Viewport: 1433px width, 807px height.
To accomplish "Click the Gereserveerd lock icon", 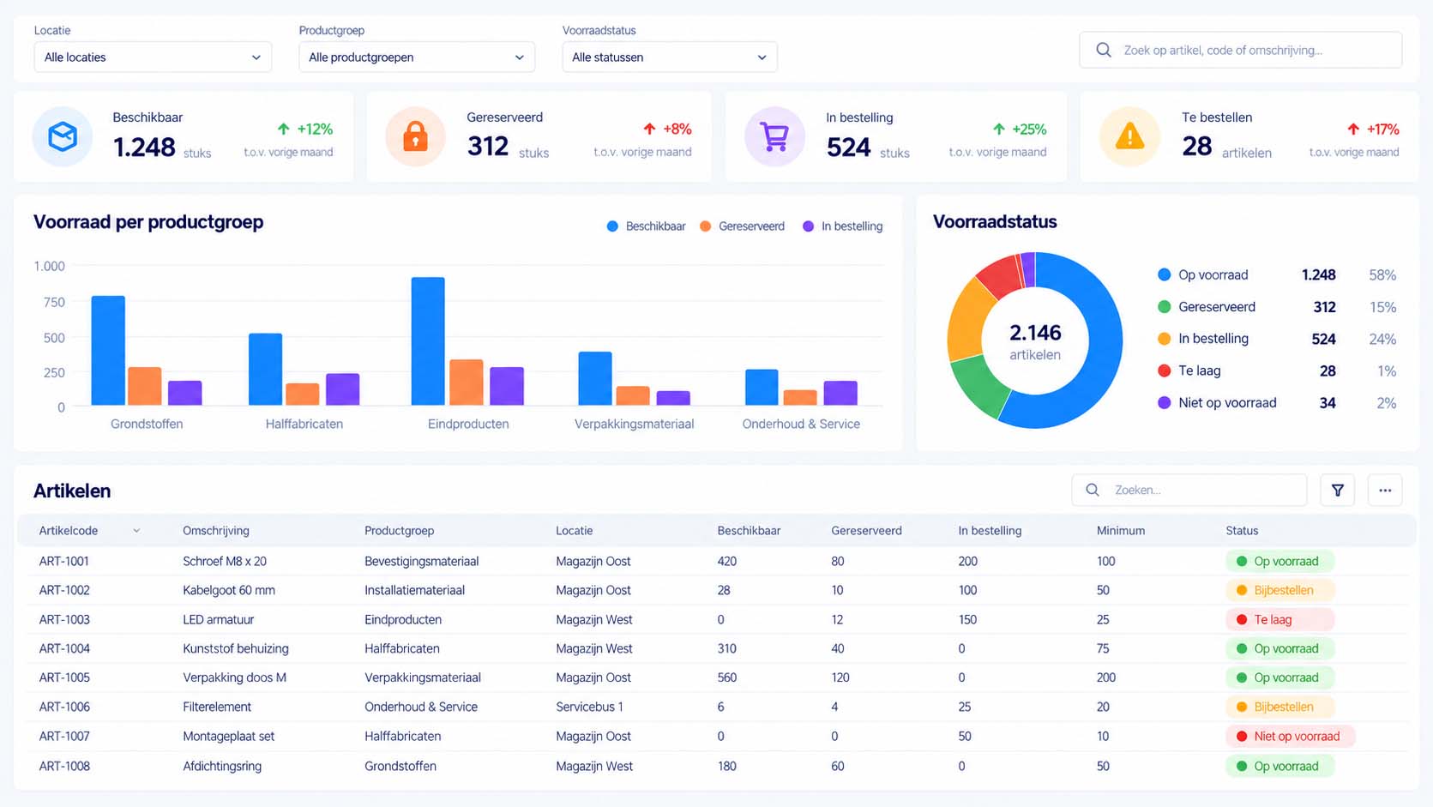I will [415, 136].
